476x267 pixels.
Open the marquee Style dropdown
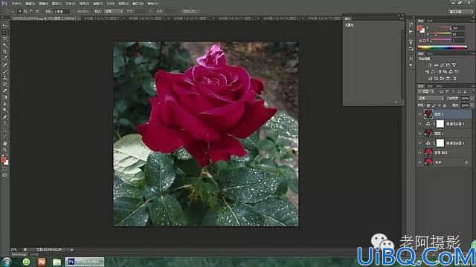(x=113, y=11)
